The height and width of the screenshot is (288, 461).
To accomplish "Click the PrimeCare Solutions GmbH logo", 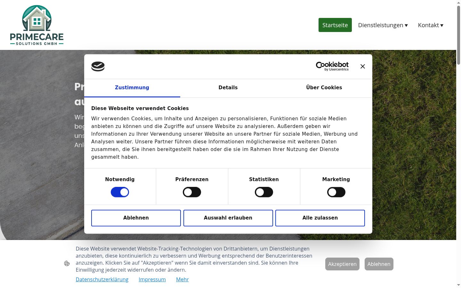I will pos(37,25).
